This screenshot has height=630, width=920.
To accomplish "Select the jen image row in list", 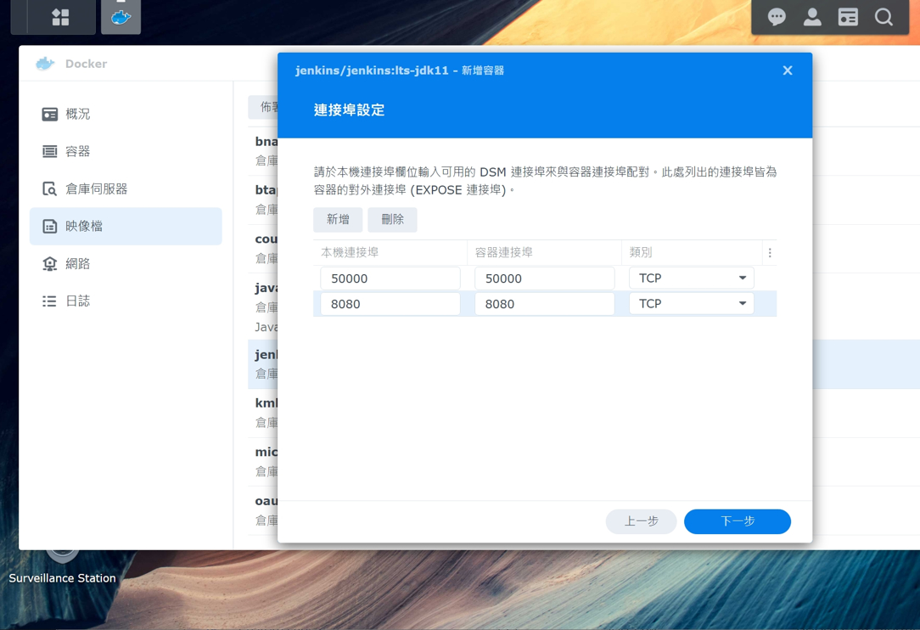I will click(263, 364).
